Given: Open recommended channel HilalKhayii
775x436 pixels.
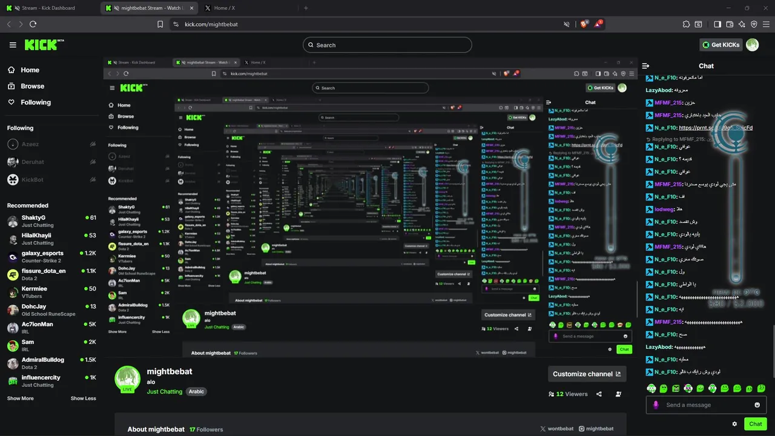Looking at the screenshot, I should click(x=51, y=239).
